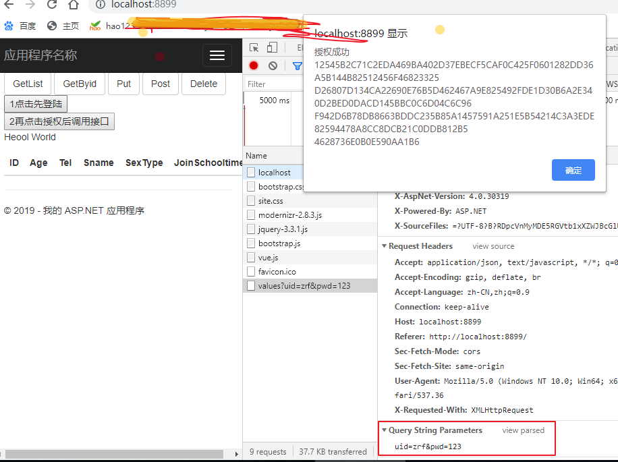Toggle the device toolbar icon

(x=272, y=48)
